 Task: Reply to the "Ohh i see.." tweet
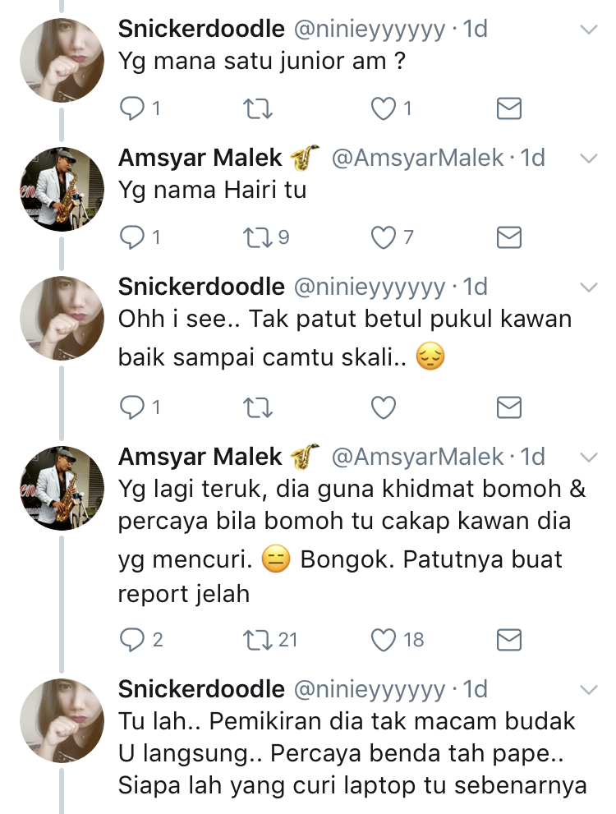132,407
